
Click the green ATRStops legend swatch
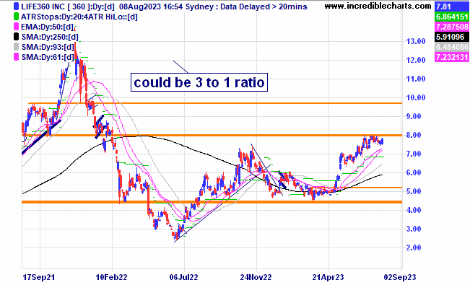[x=17, y=17]
